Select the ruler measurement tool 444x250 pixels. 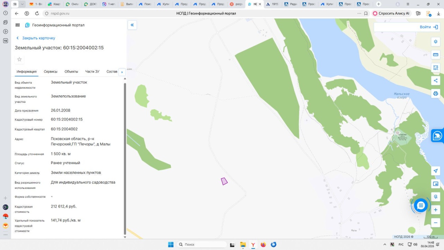[x=436, y=55]
